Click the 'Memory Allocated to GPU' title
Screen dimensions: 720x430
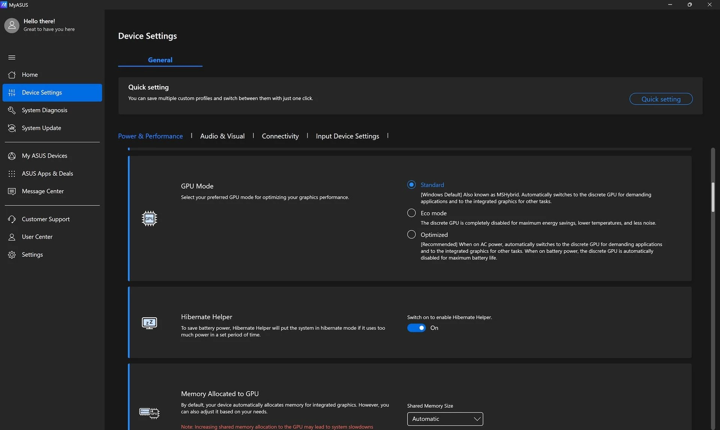[220, 394]
